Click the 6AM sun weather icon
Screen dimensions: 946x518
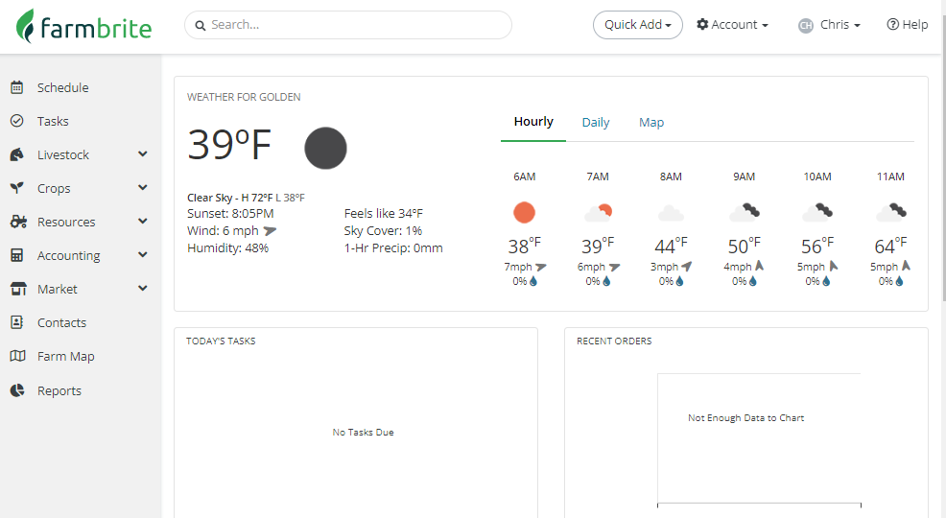tap(524, 212)
